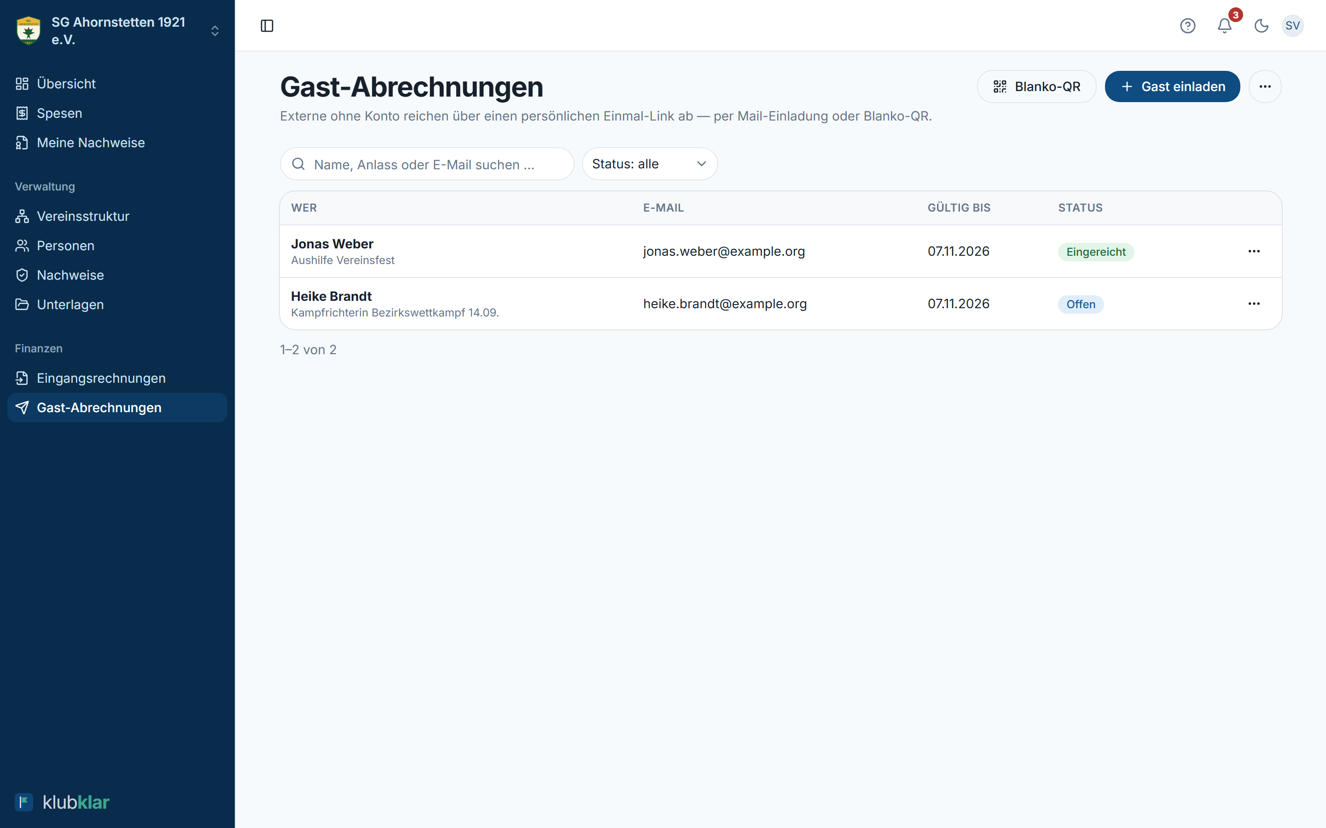This screenshot has height=828, width=1326.
Task: Focus the name, Anlass or E-Mail search field
Action: (427, 164)
